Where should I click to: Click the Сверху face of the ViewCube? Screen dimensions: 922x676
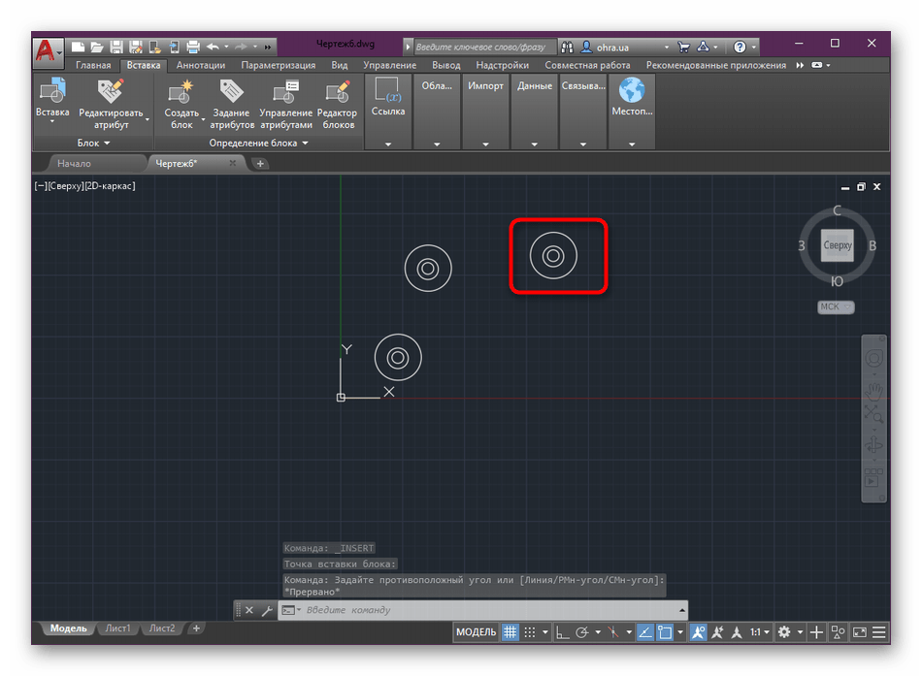point(837,245)
